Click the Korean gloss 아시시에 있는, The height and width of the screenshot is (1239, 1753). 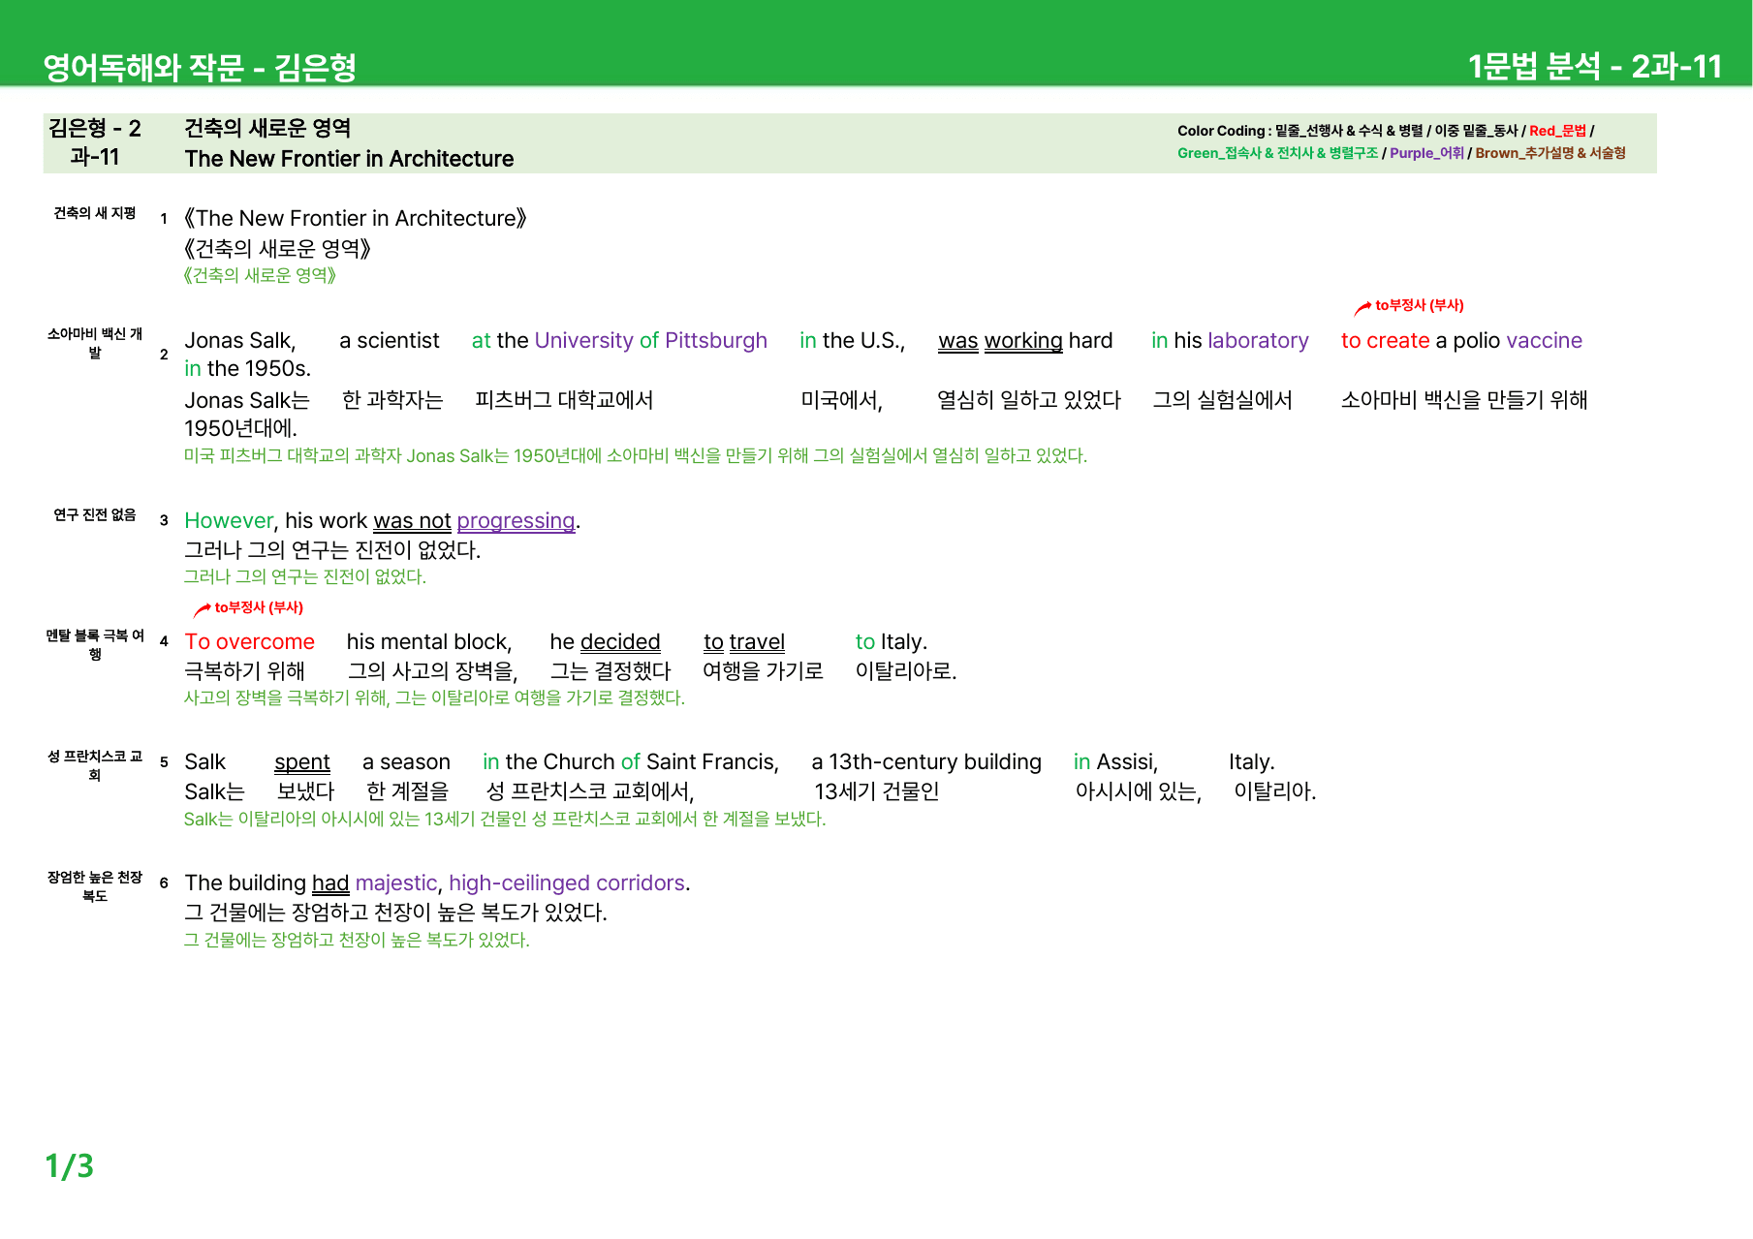coord(1139,792)
